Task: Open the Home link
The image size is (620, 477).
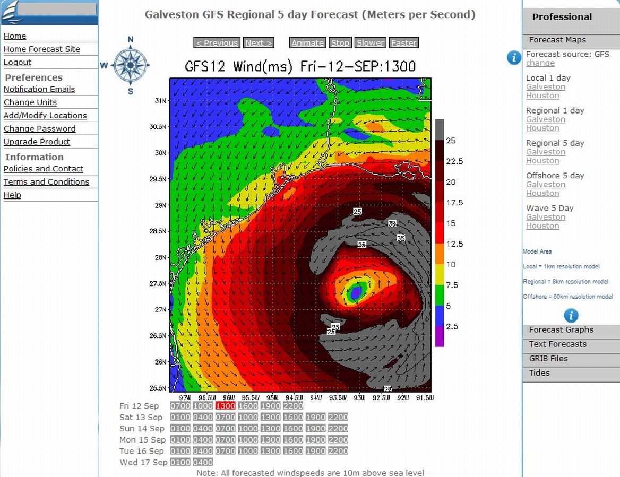Action: 15,36
